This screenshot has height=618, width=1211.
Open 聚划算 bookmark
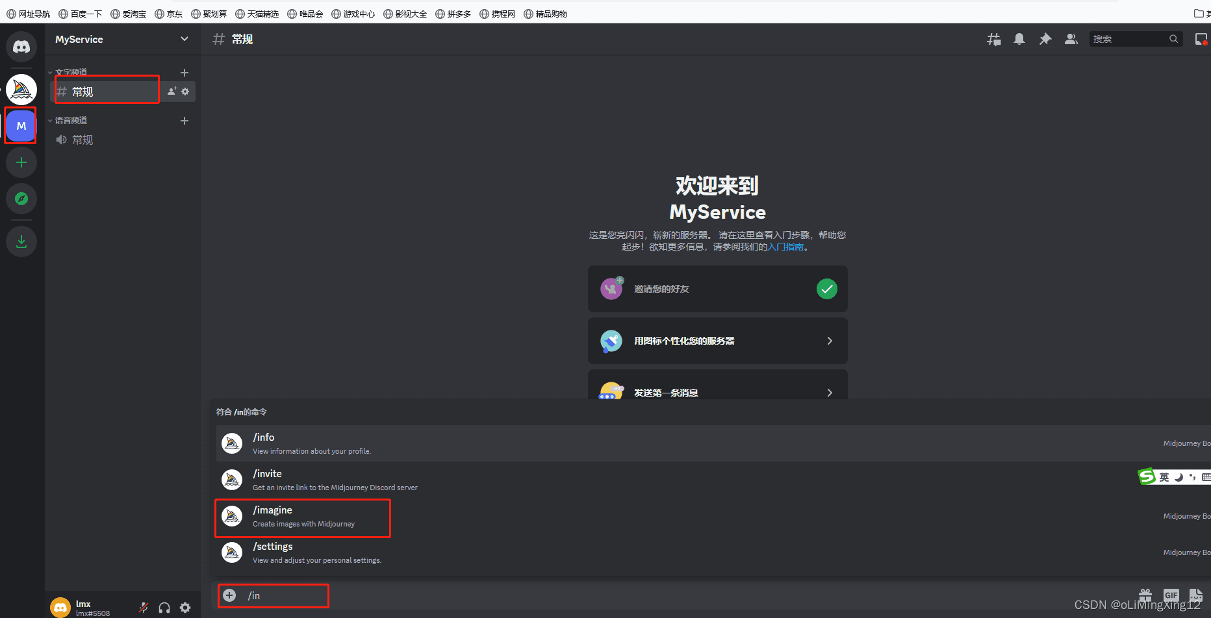coord(209,14)
